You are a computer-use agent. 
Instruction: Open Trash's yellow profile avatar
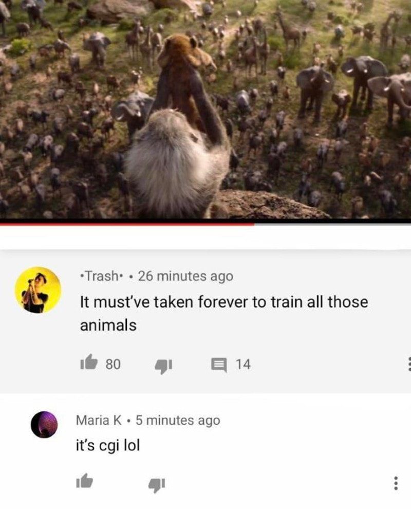38,290
